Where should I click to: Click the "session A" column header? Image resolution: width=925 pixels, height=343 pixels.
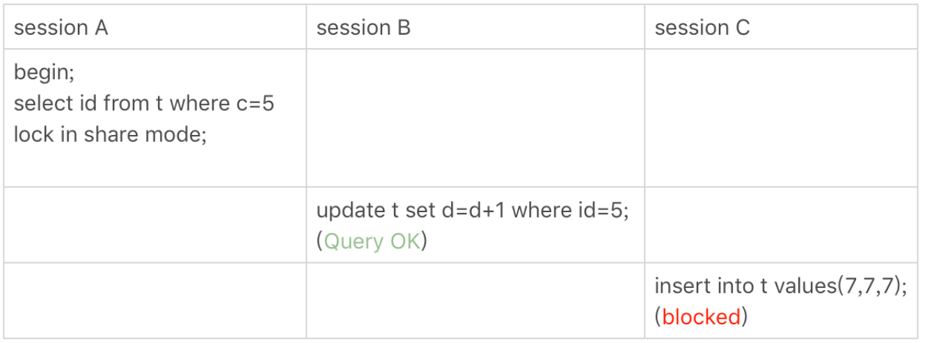[x=61, y=29]
